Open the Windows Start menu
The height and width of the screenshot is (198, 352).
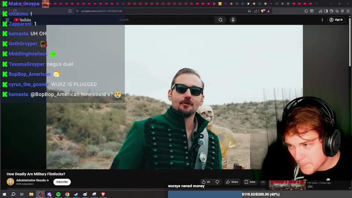[4, 194]
